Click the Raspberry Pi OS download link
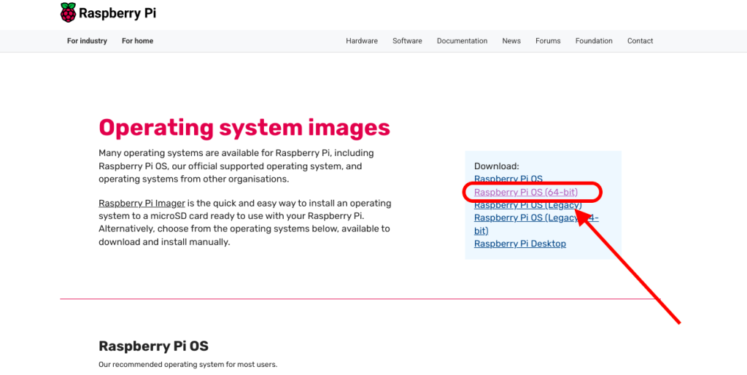This screenshot has width=747, height=375. click(508, 179)
